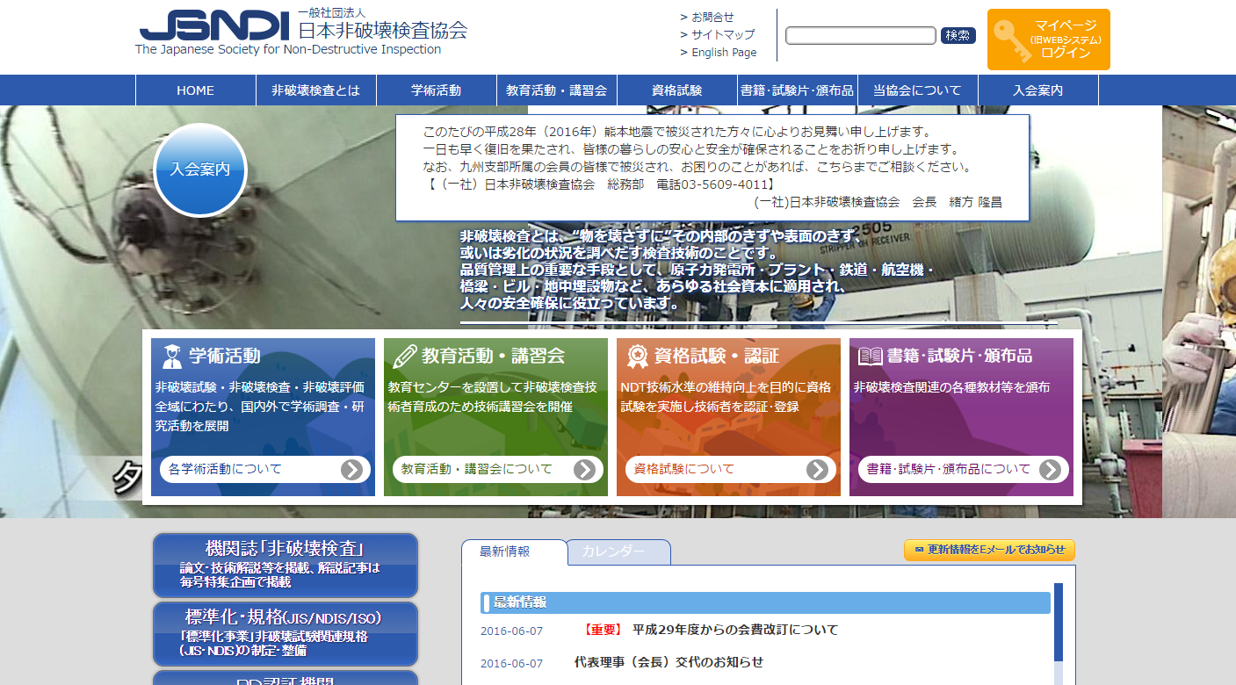Open 書籍·試験片·頒布品 in navigation bar
The image size is (1236, 685).
pyautogui.click(x=797, y=90)
